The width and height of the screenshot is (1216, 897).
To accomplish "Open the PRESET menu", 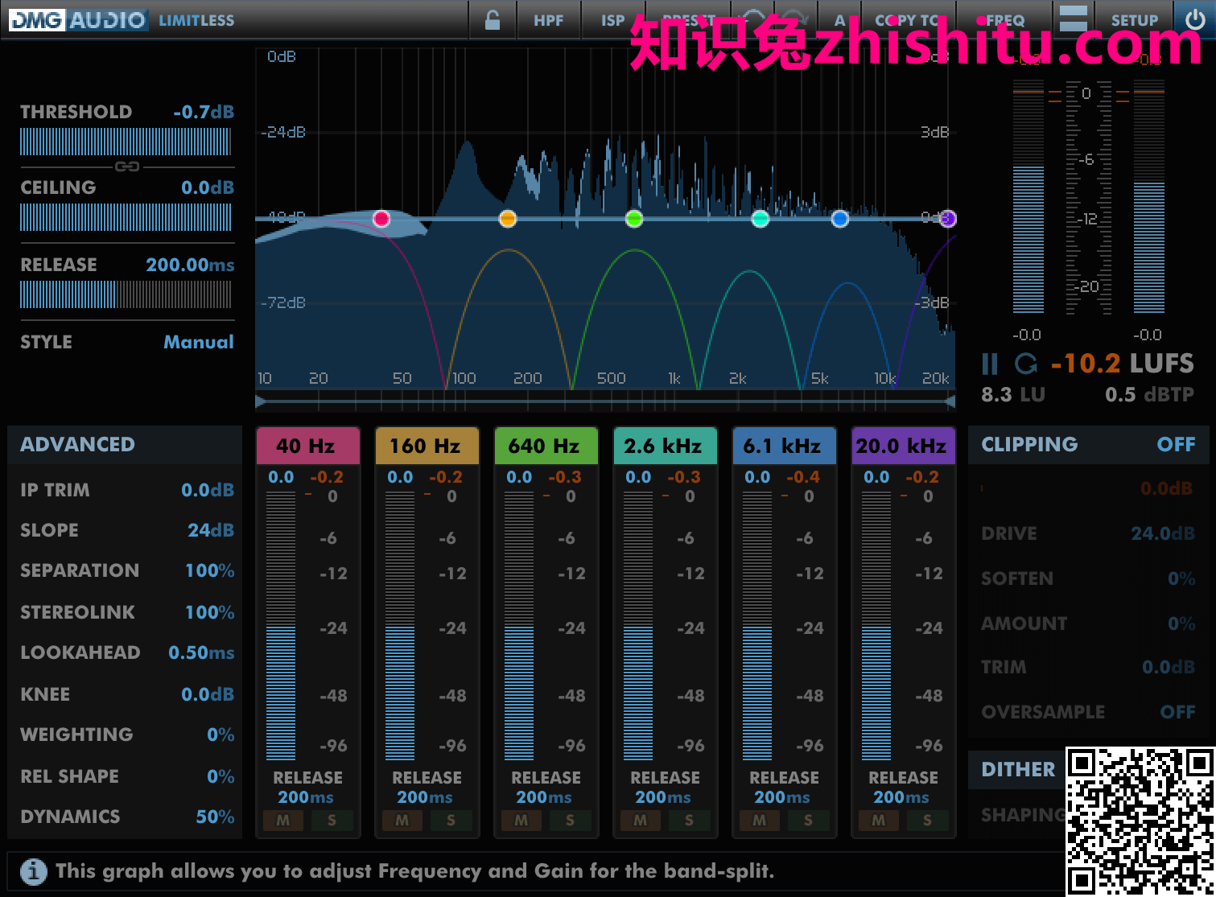I will (689, 20).
